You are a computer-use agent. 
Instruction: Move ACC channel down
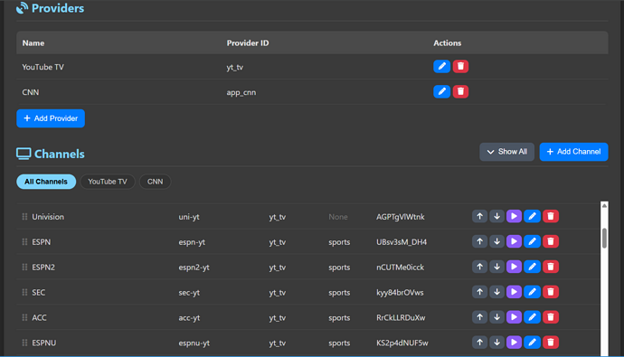coord(496,317)
